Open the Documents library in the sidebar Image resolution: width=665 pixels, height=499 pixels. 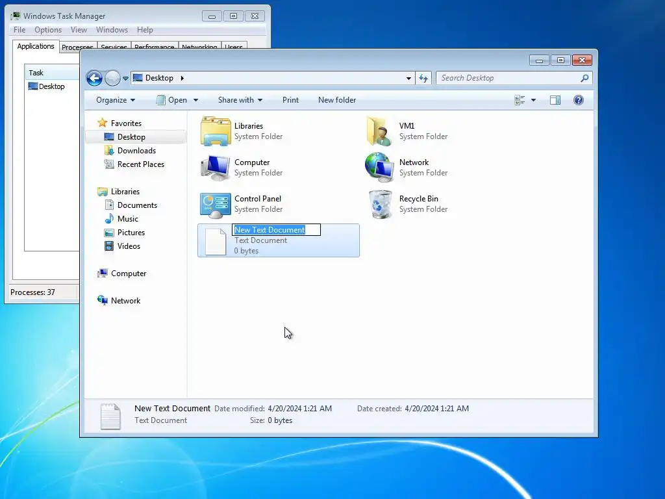[x=137, y=205]
